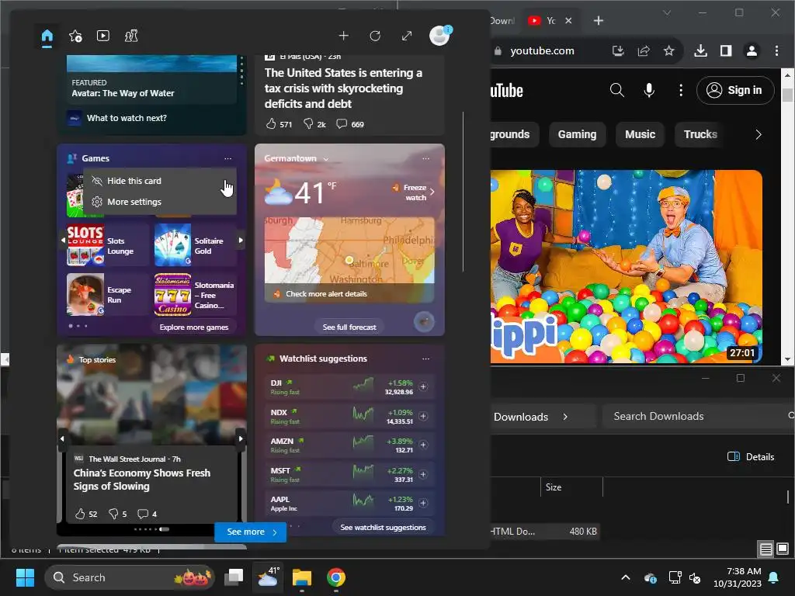Click Search Downloads field
Image resolution: width=795 pixels, height=596 pixels.
699,416
